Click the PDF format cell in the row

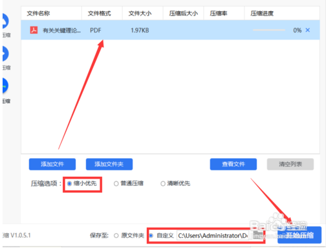tap(95, 30)
